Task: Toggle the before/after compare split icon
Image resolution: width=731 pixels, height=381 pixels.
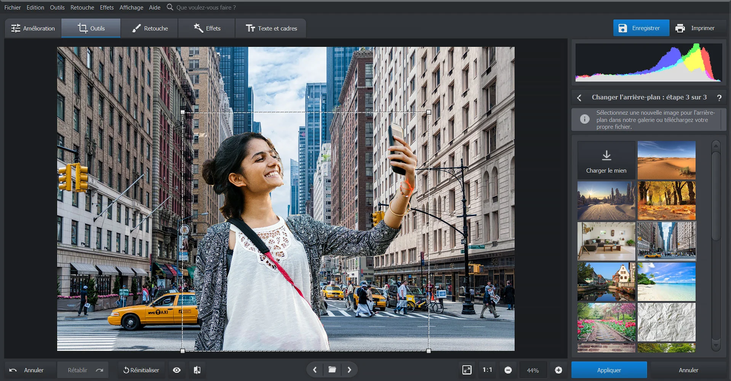Action: pos(197,370)
